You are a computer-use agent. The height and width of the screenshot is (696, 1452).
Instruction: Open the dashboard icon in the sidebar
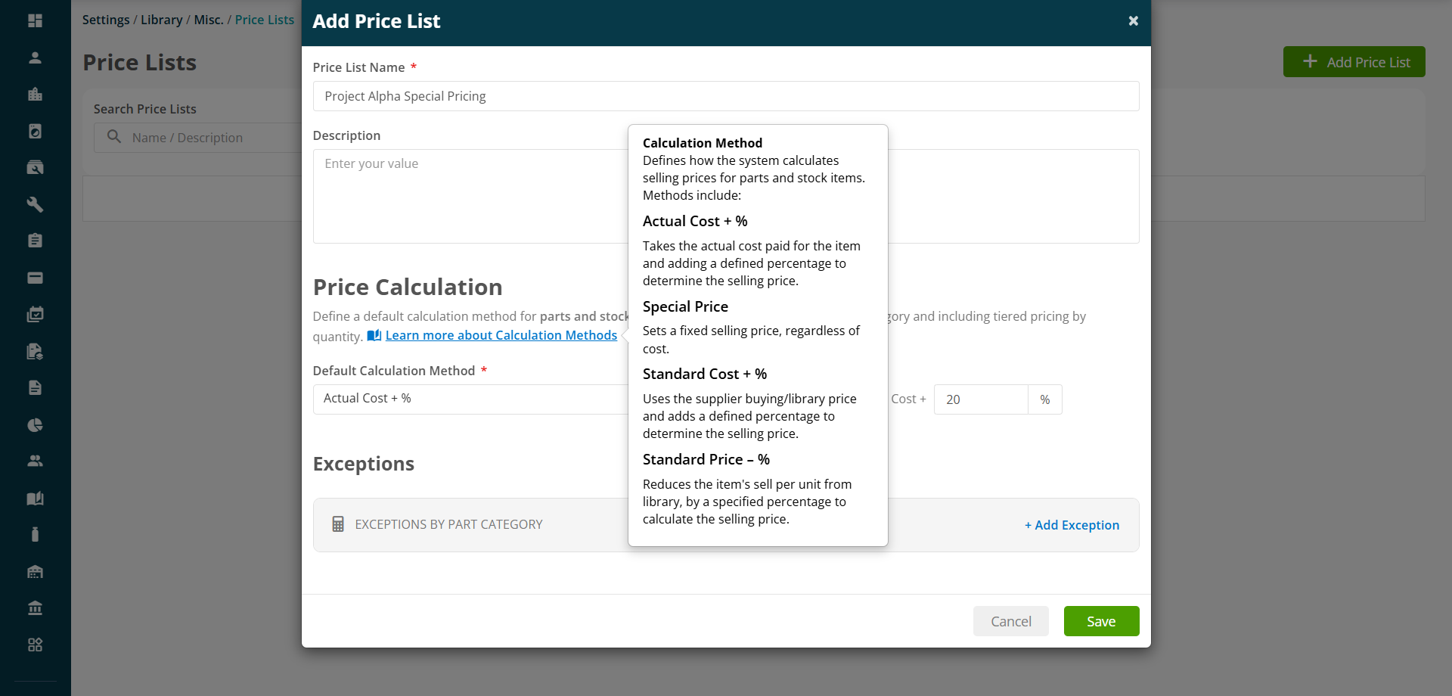click(35, 20)
